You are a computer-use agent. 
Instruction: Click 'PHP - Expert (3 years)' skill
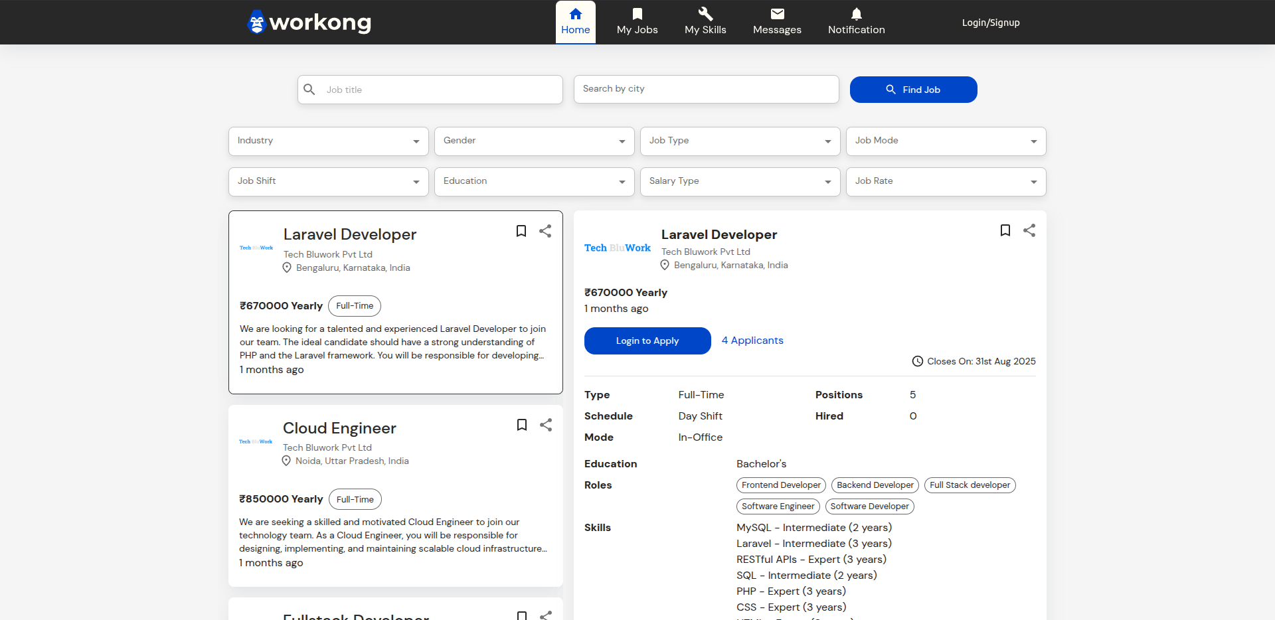pos(791,591)
